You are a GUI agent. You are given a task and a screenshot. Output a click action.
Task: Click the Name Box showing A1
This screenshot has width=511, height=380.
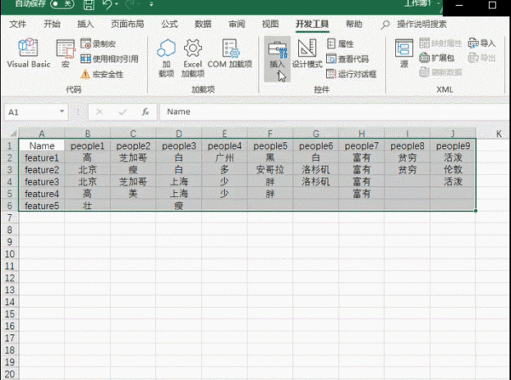[31, 112]
